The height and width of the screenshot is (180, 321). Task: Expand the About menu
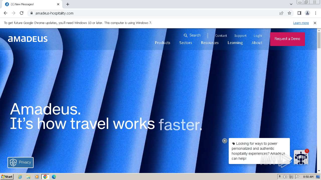click(257, 43)
